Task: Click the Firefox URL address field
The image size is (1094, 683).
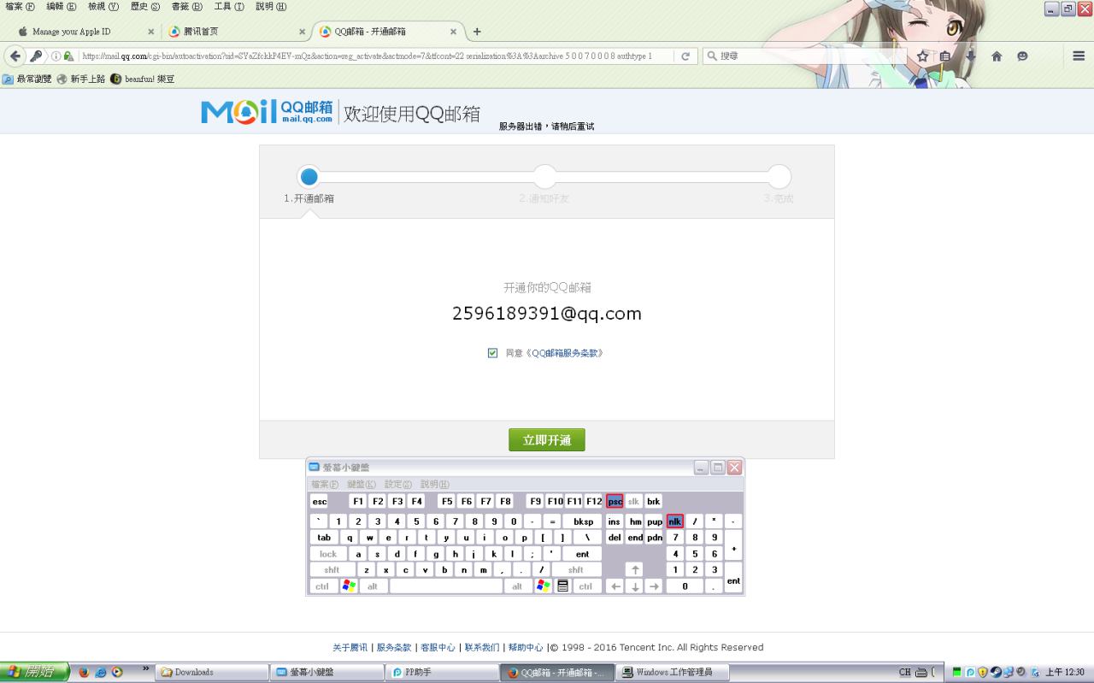Action: click(x=376, y=56)
